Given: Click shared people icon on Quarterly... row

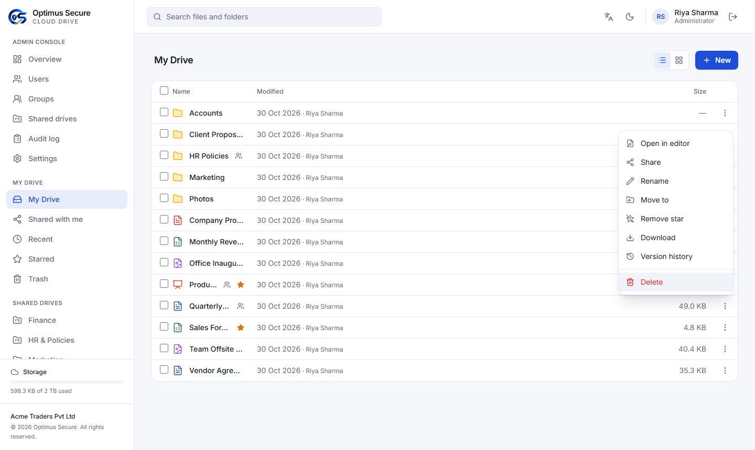Looking at the screenshot, I should coord(241,306).
